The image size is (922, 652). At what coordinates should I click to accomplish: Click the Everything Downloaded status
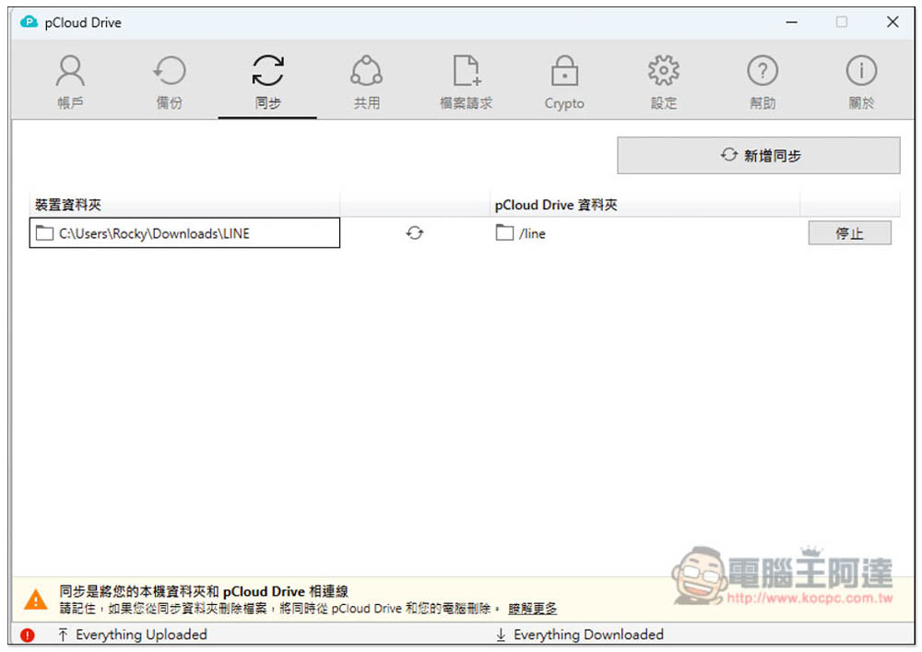(580, 634)
